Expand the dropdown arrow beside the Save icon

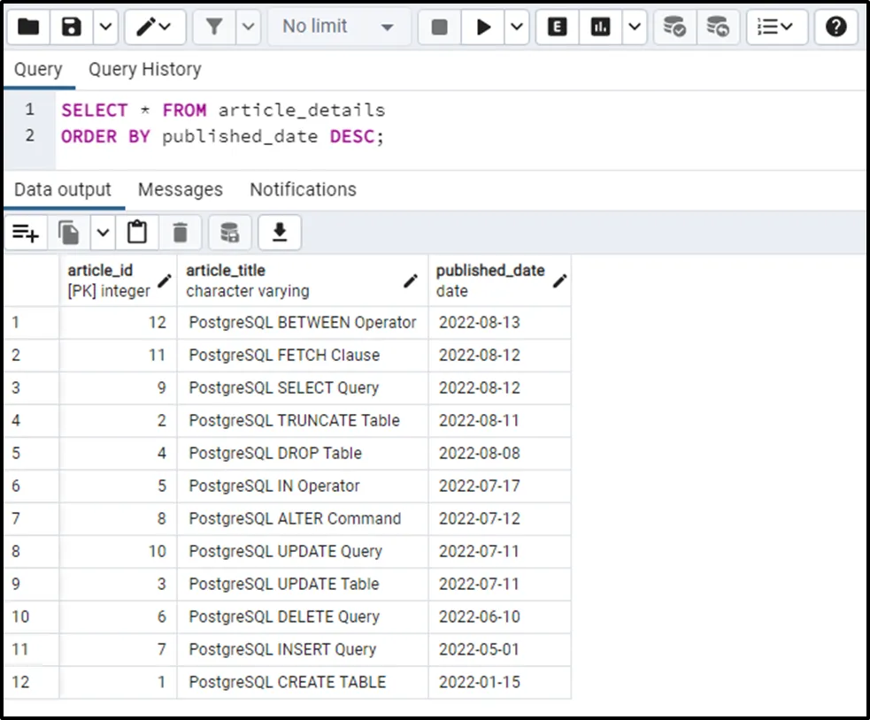click(104, 27)
